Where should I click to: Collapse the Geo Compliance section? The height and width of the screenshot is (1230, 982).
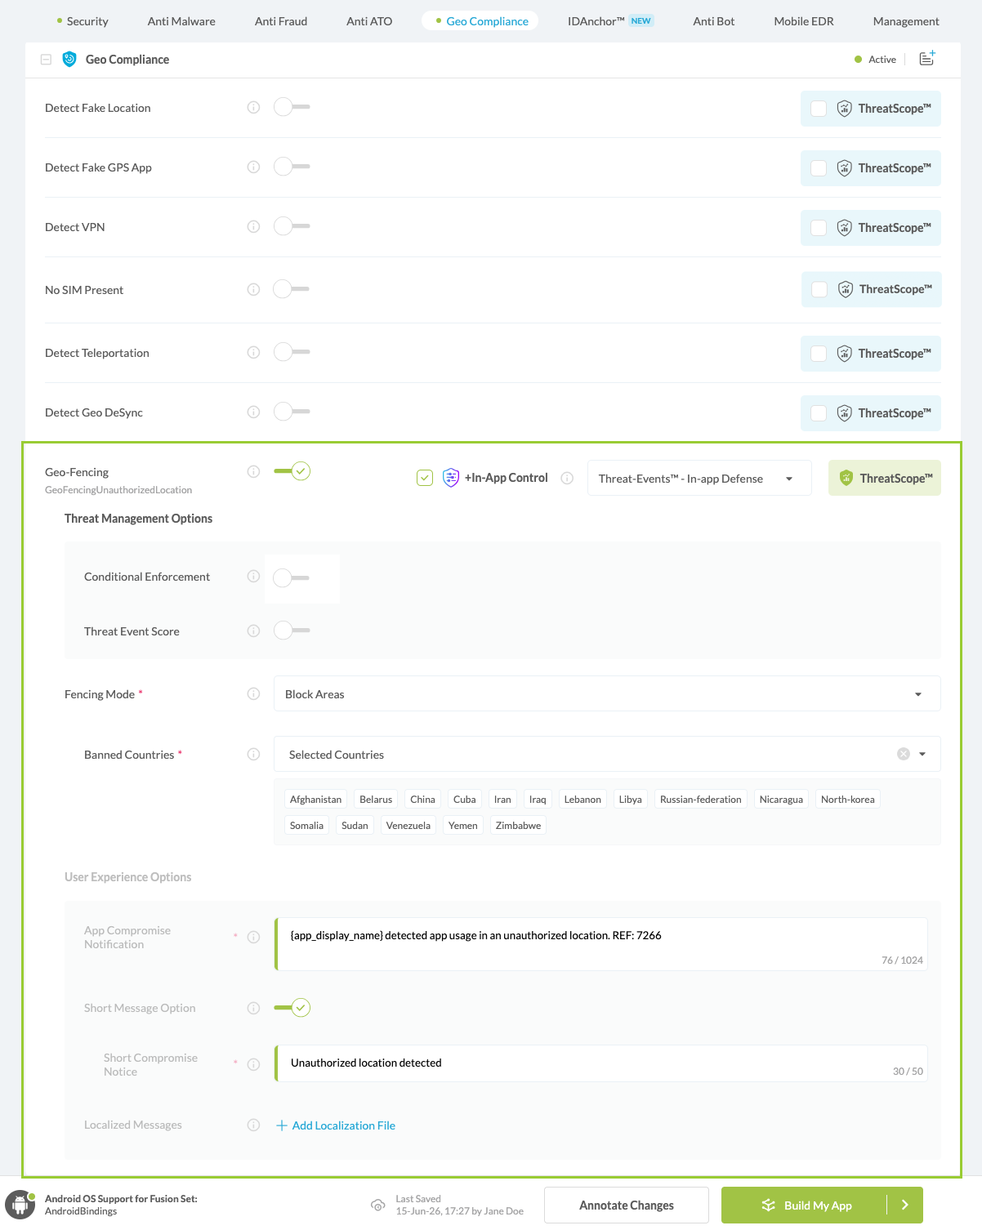pos(46,60)
